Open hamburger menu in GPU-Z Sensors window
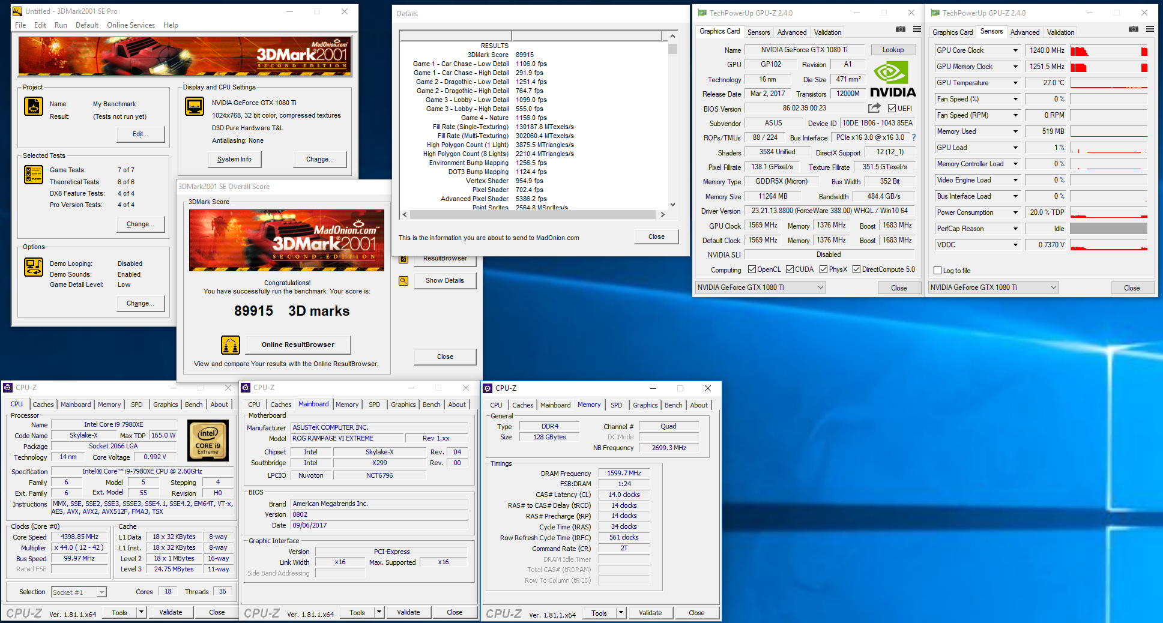 (1150, 29)
